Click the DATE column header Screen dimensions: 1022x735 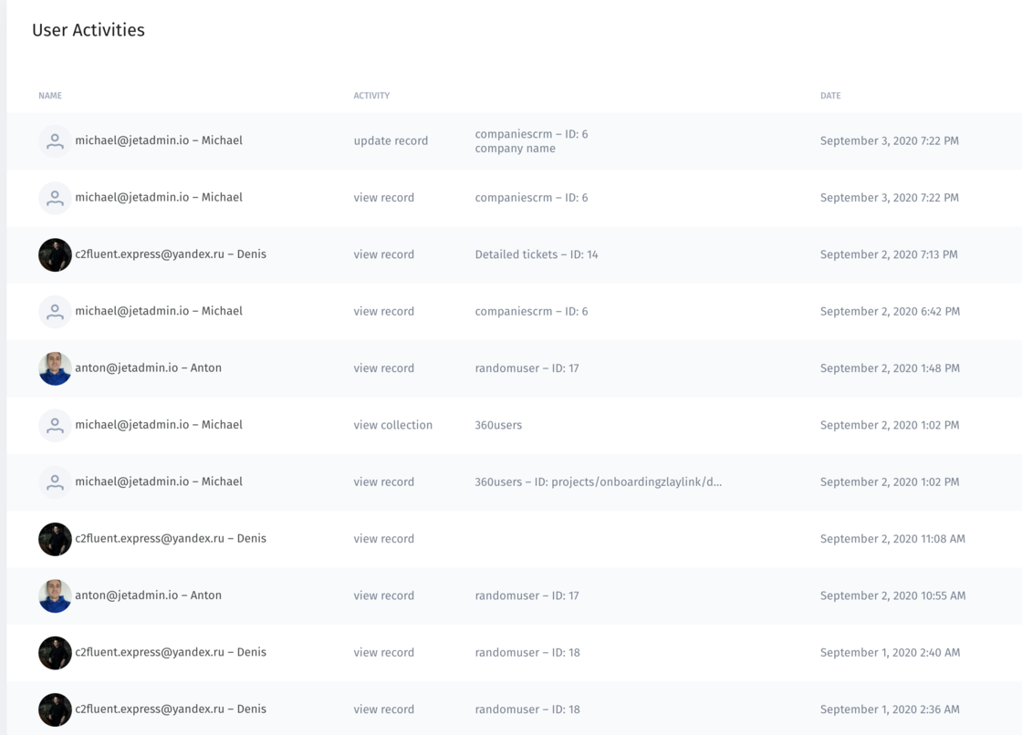point(830,96)
